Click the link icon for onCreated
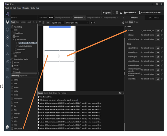 [x=162, y=30]
